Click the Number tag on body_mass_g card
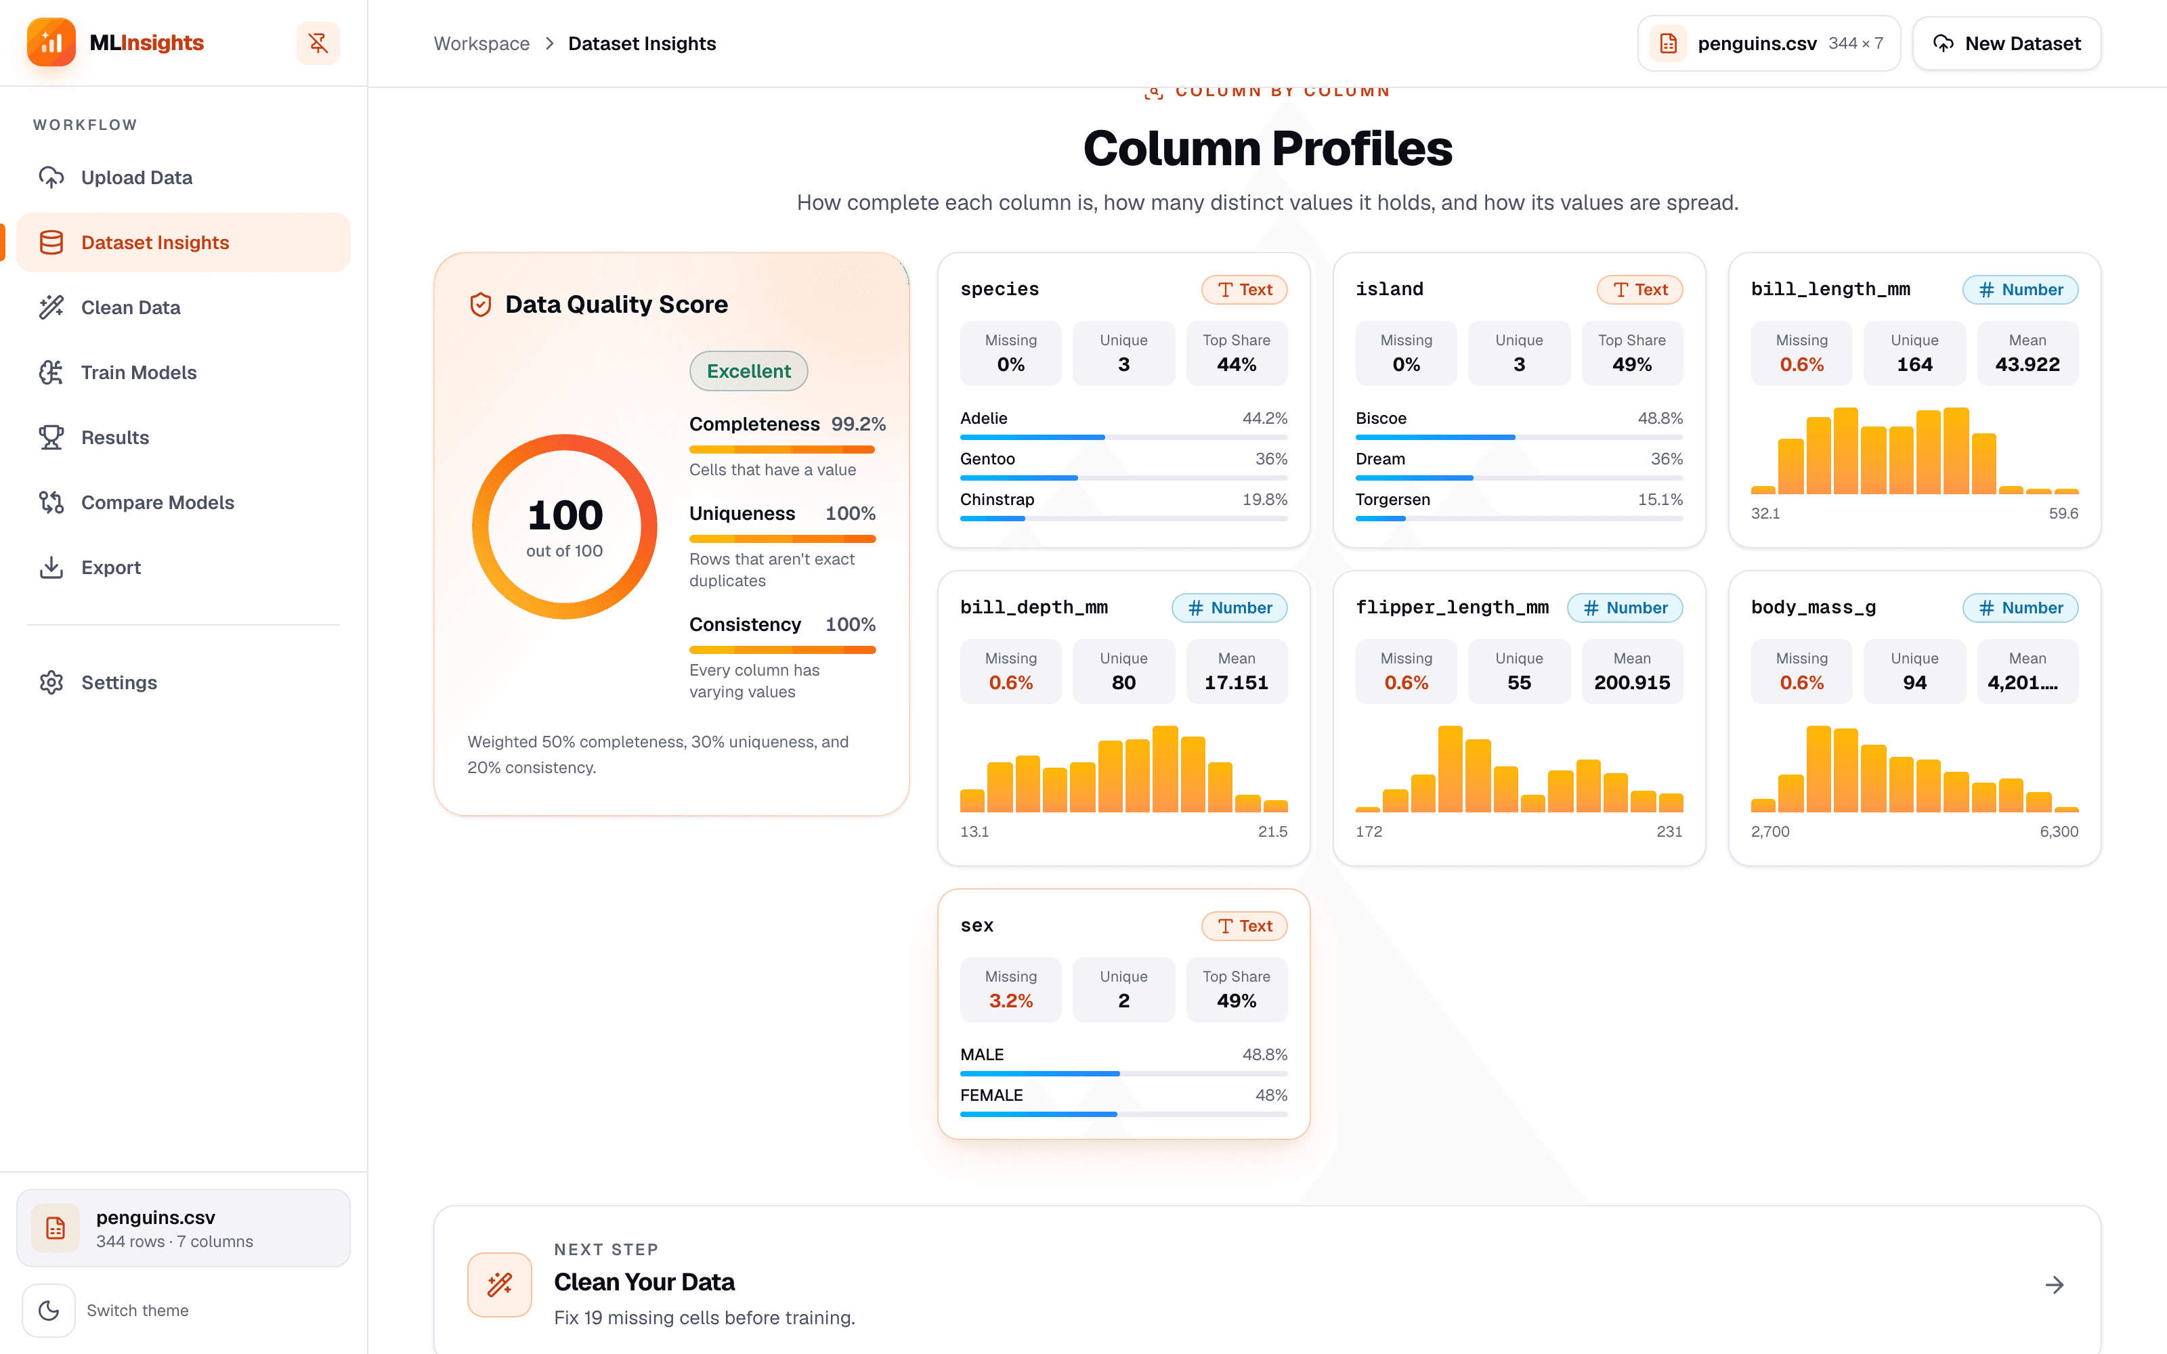2167x1354 pixels. 2020,607
